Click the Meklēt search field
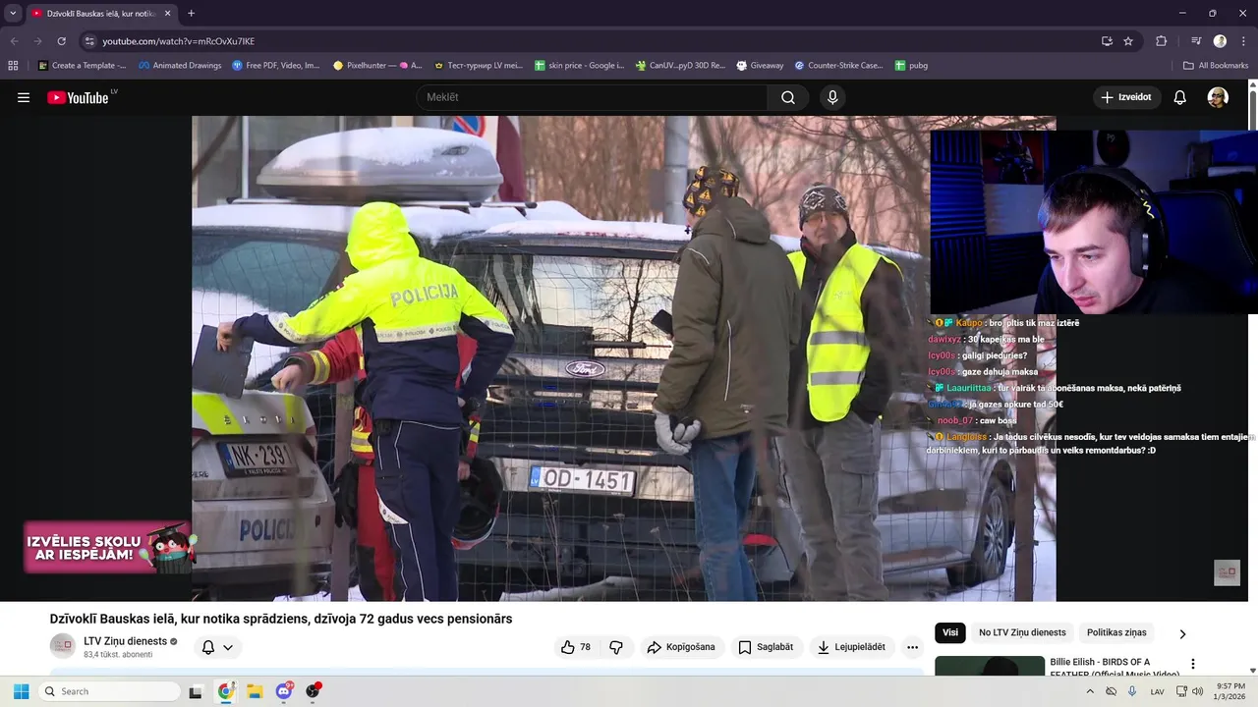This screenshot has width=1258, height=707. coord(592,97)
